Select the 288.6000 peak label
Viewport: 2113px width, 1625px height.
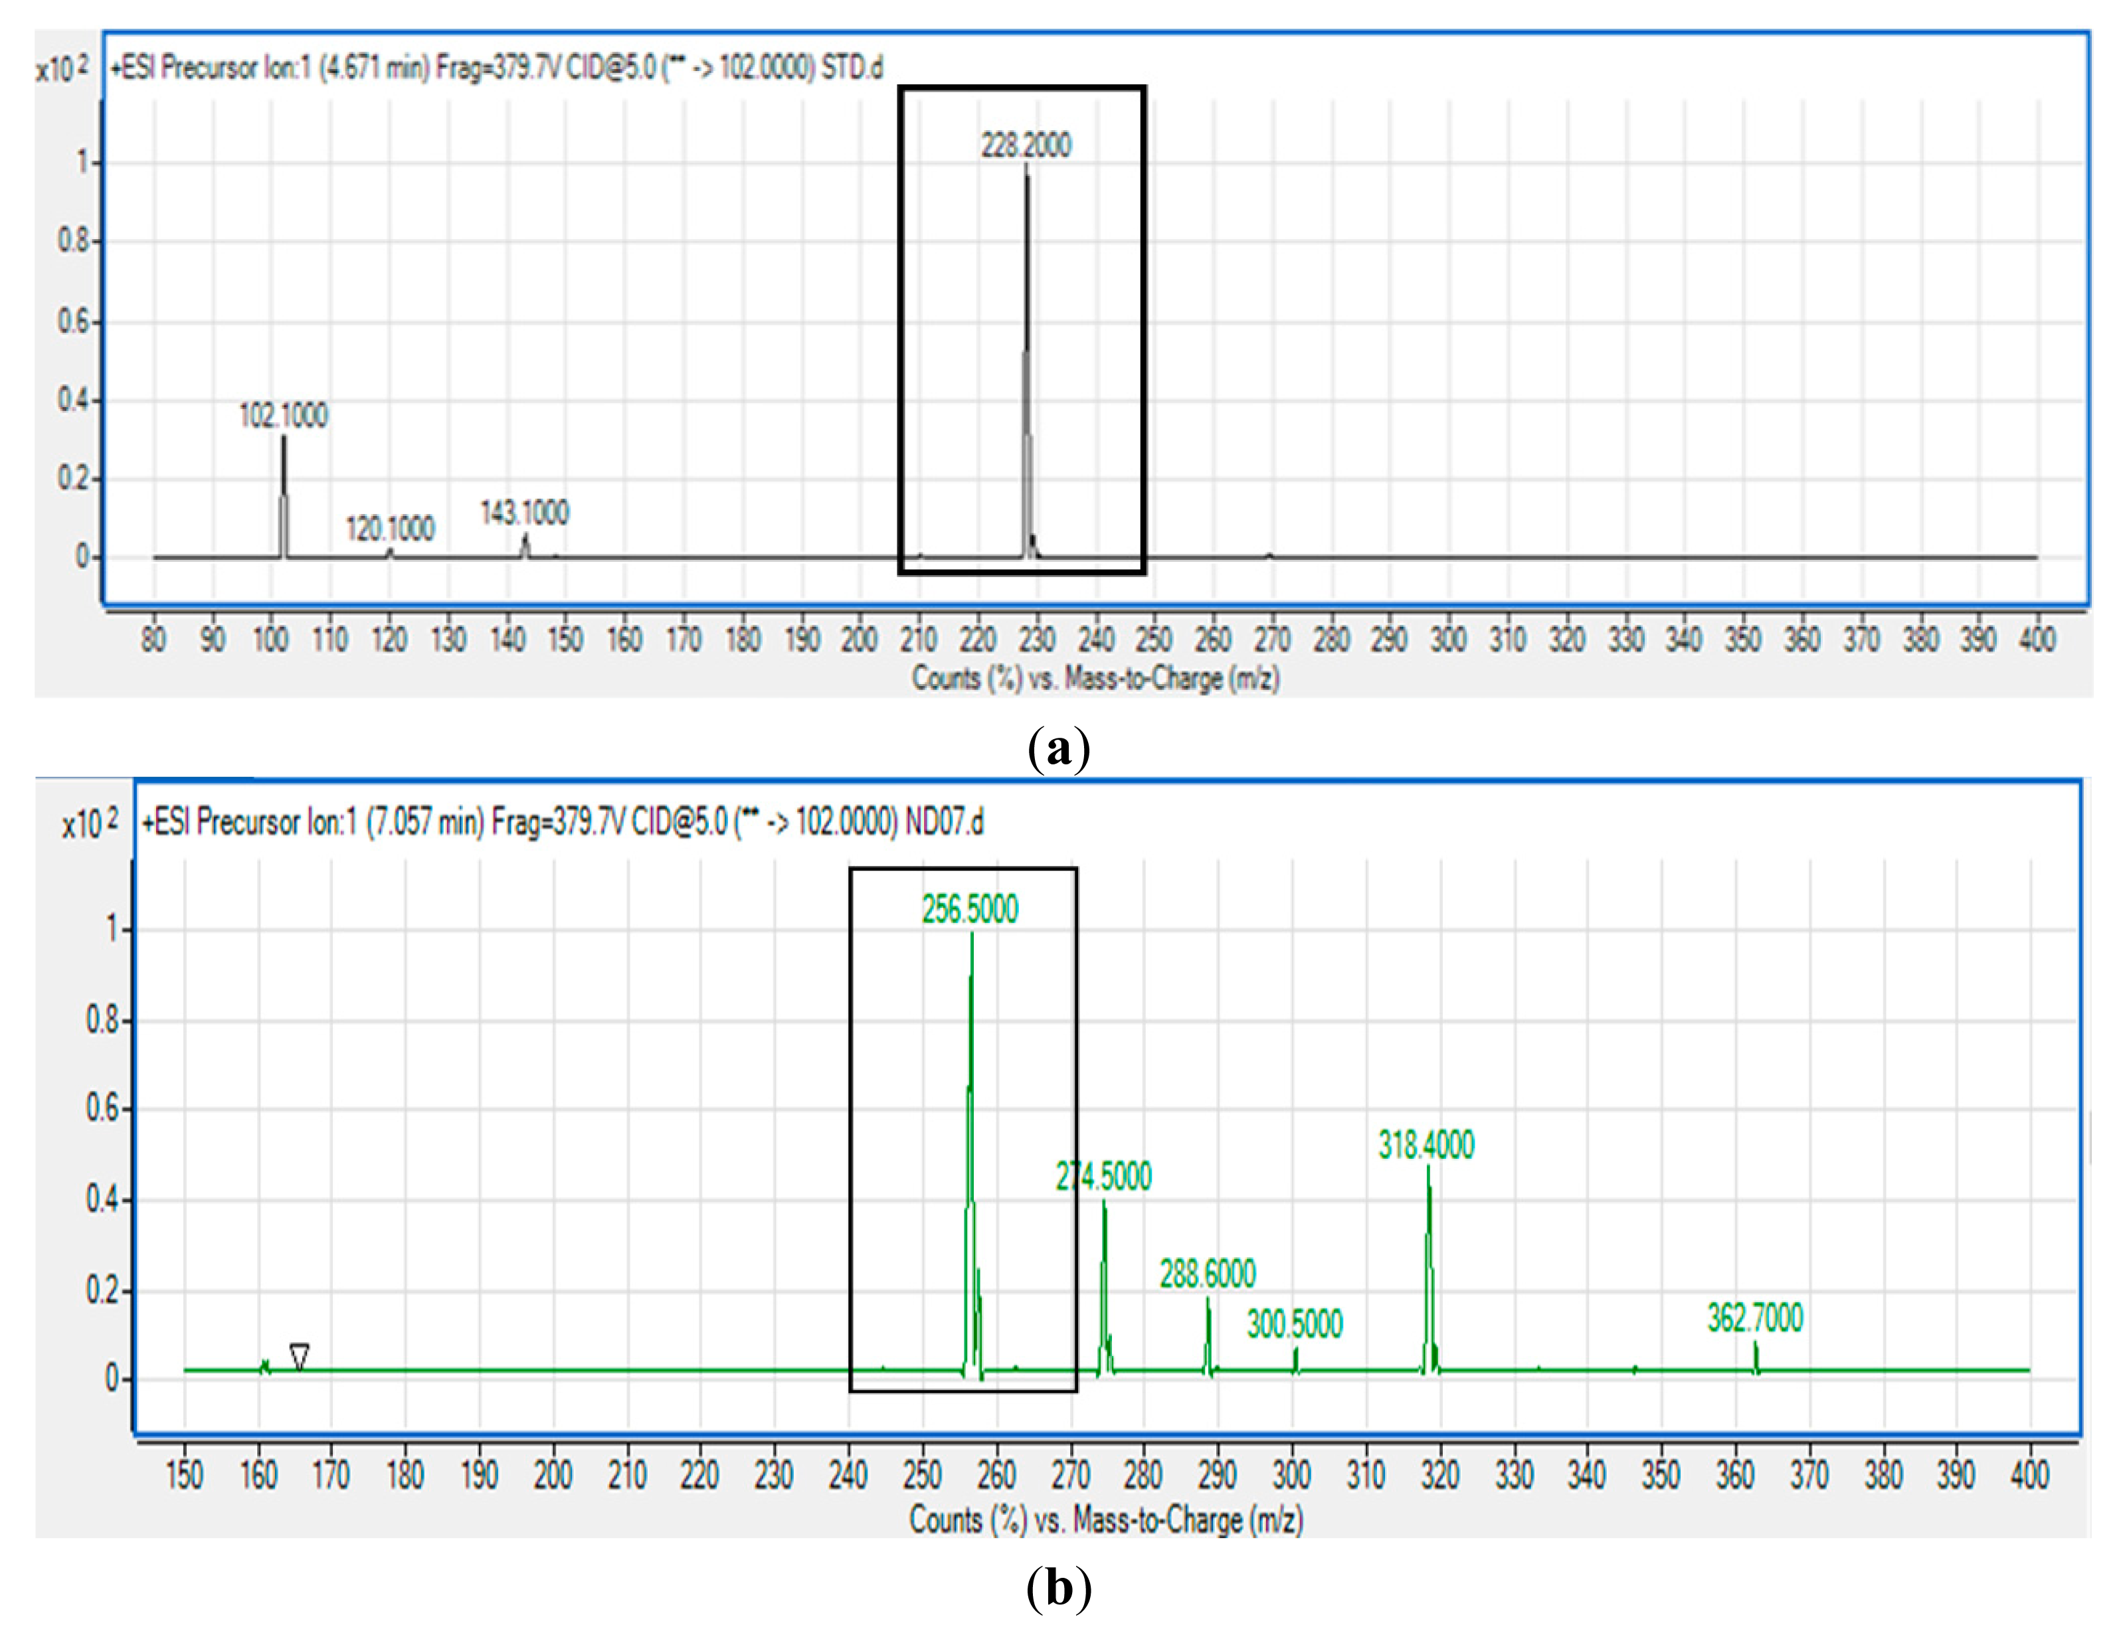click(1208, 1274)
